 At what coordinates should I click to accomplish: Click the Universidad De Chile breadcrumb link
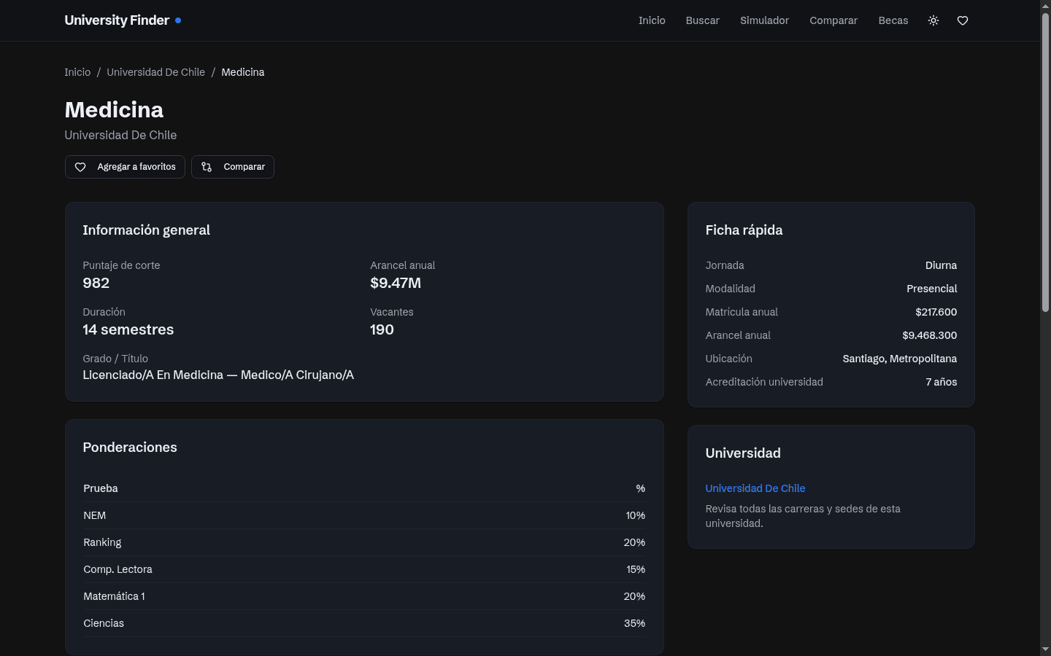(x=155, y=72)
